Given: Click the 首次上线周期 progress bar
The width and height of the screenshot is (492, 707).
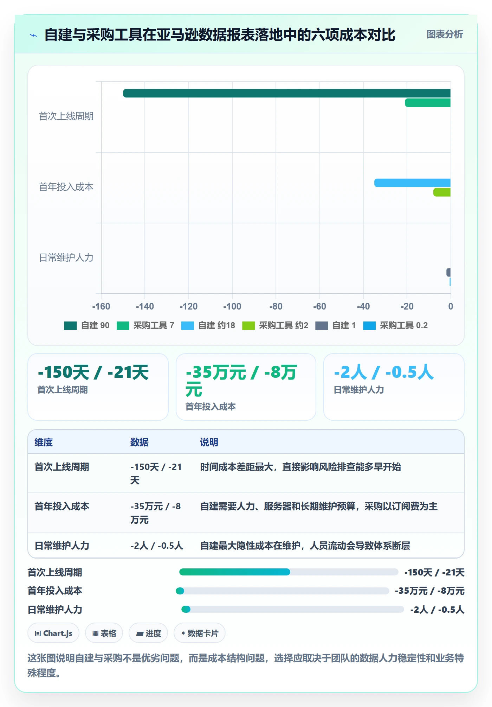Looking at the screenshot, I should click(289, 572).
